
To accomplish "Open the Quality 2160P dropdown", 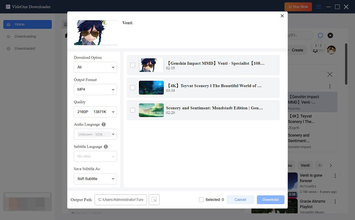I will [95, 112].
